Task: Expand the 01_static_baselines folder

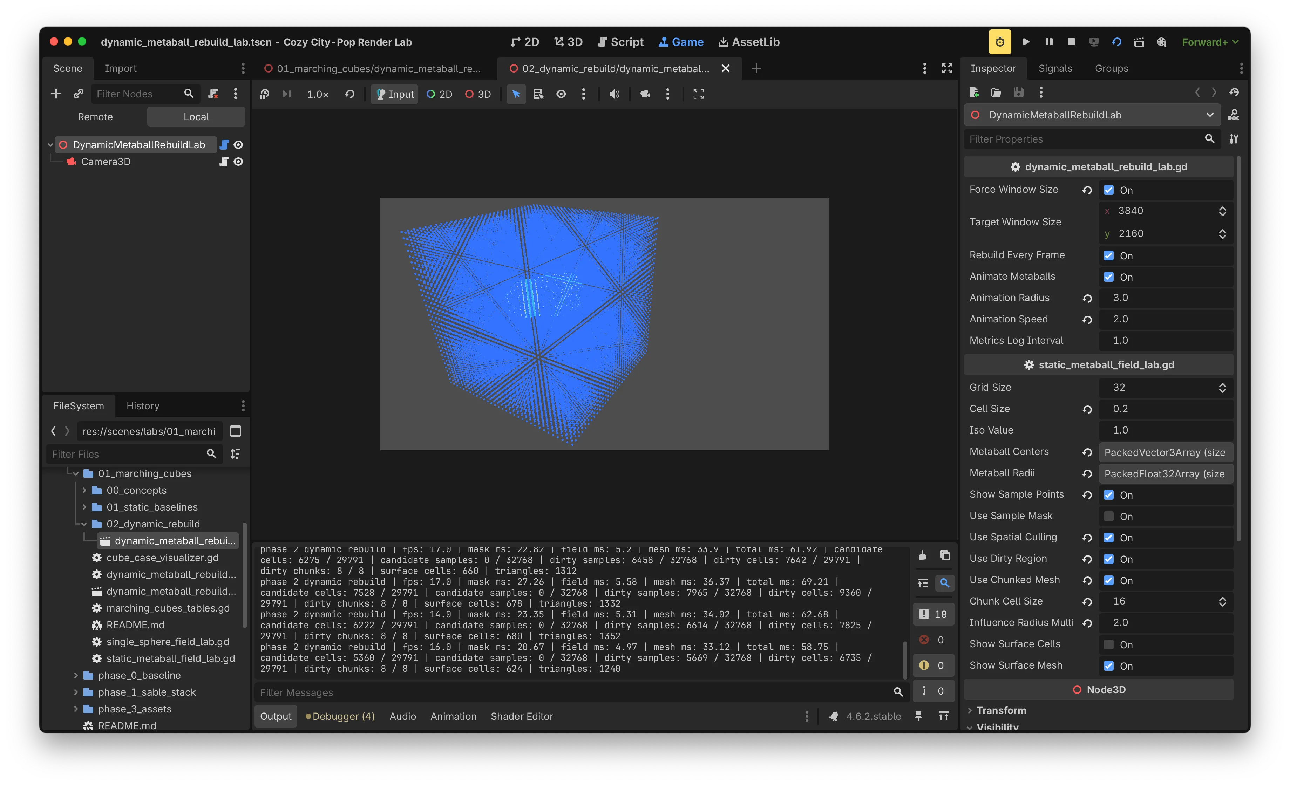Action: click(x=84, y=507)
